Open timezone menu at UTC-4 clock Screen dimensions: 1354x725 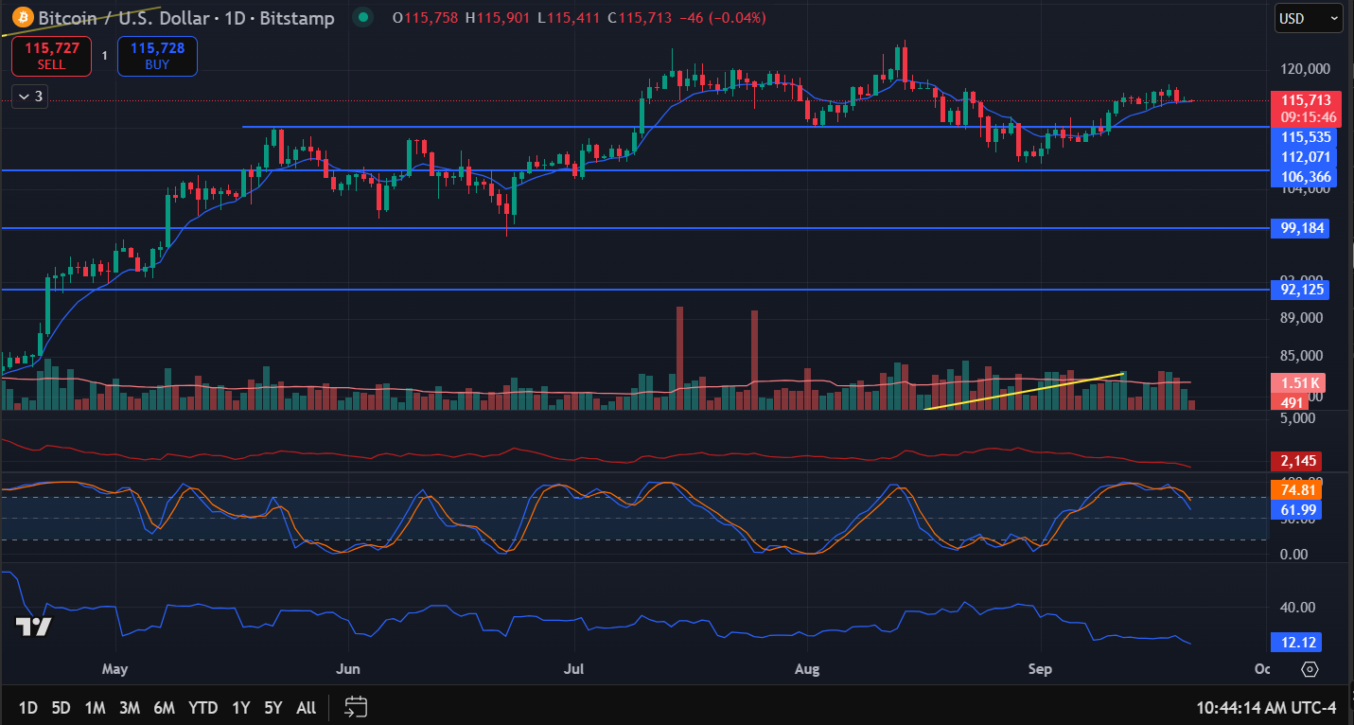tap(1267, 707)
